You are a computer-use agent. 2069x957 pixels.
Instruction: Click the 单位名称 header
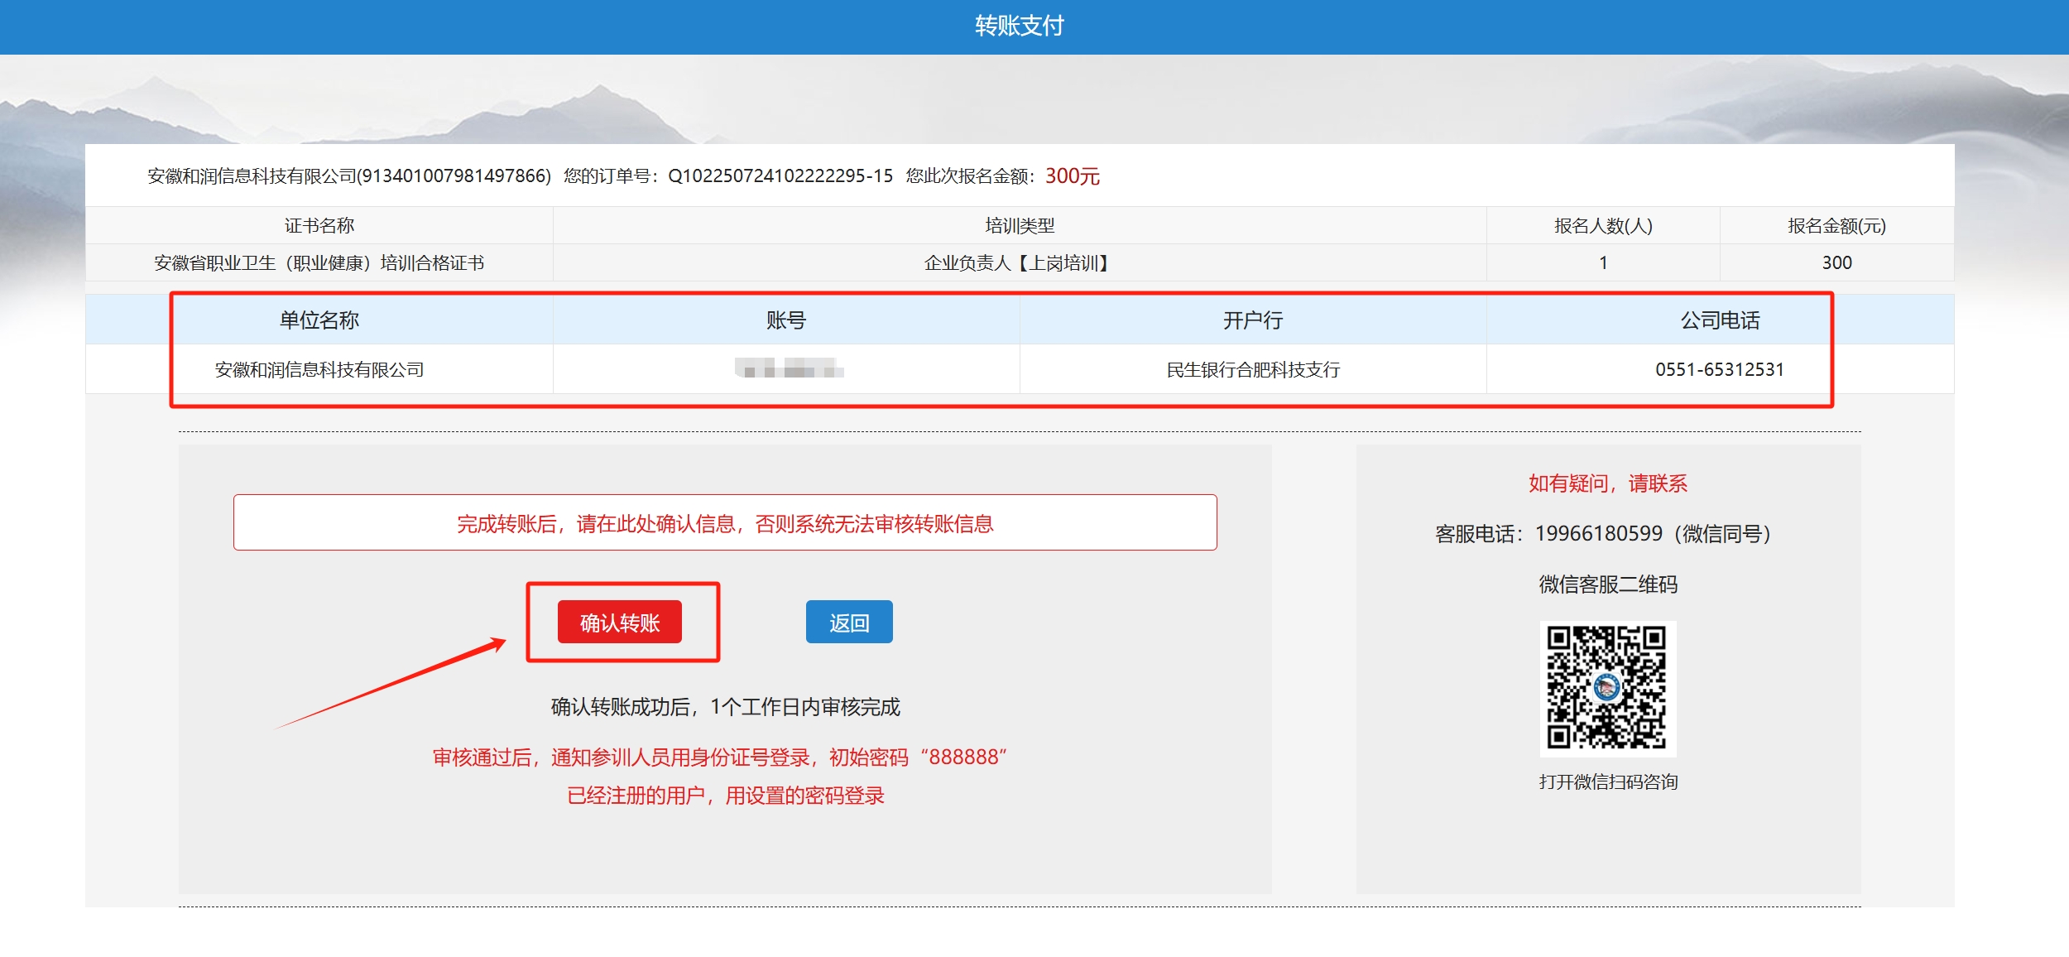tap(319, 320)
